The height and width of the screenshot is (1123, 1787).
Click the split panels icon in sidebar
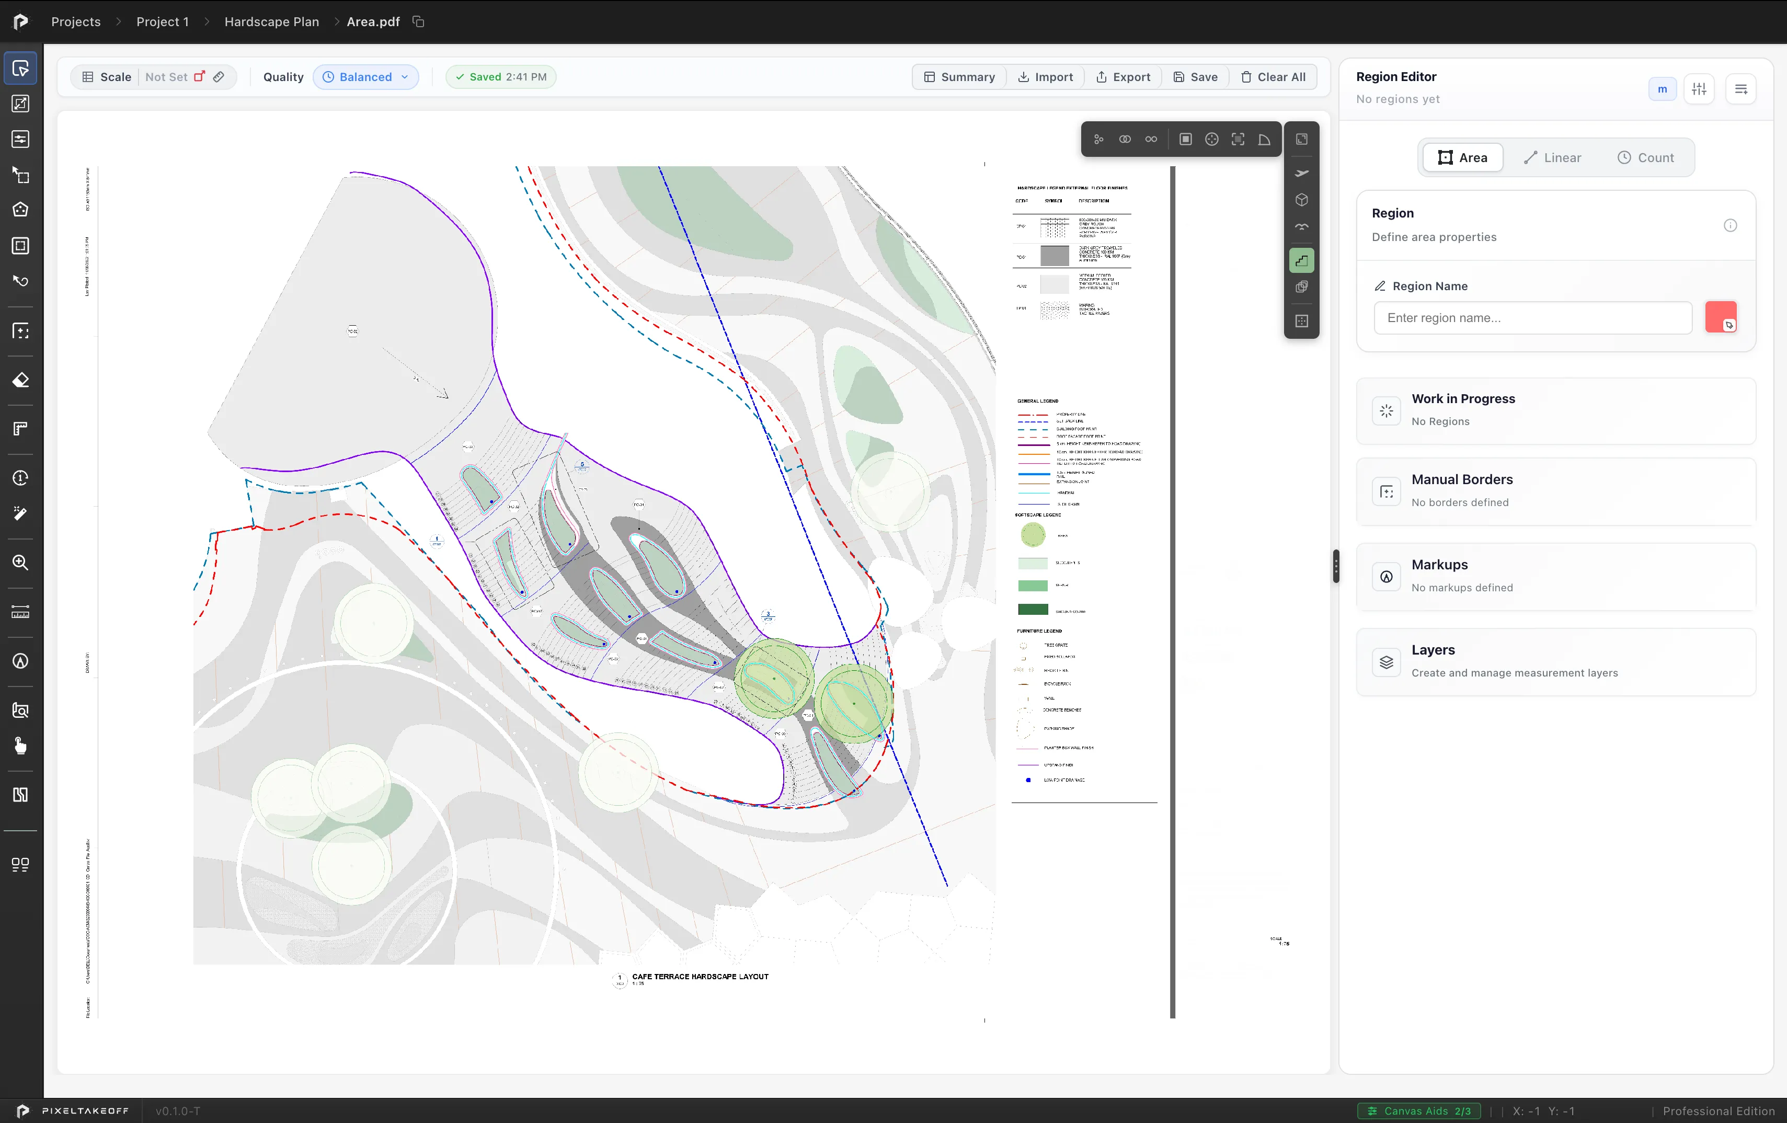pos(21,795)
